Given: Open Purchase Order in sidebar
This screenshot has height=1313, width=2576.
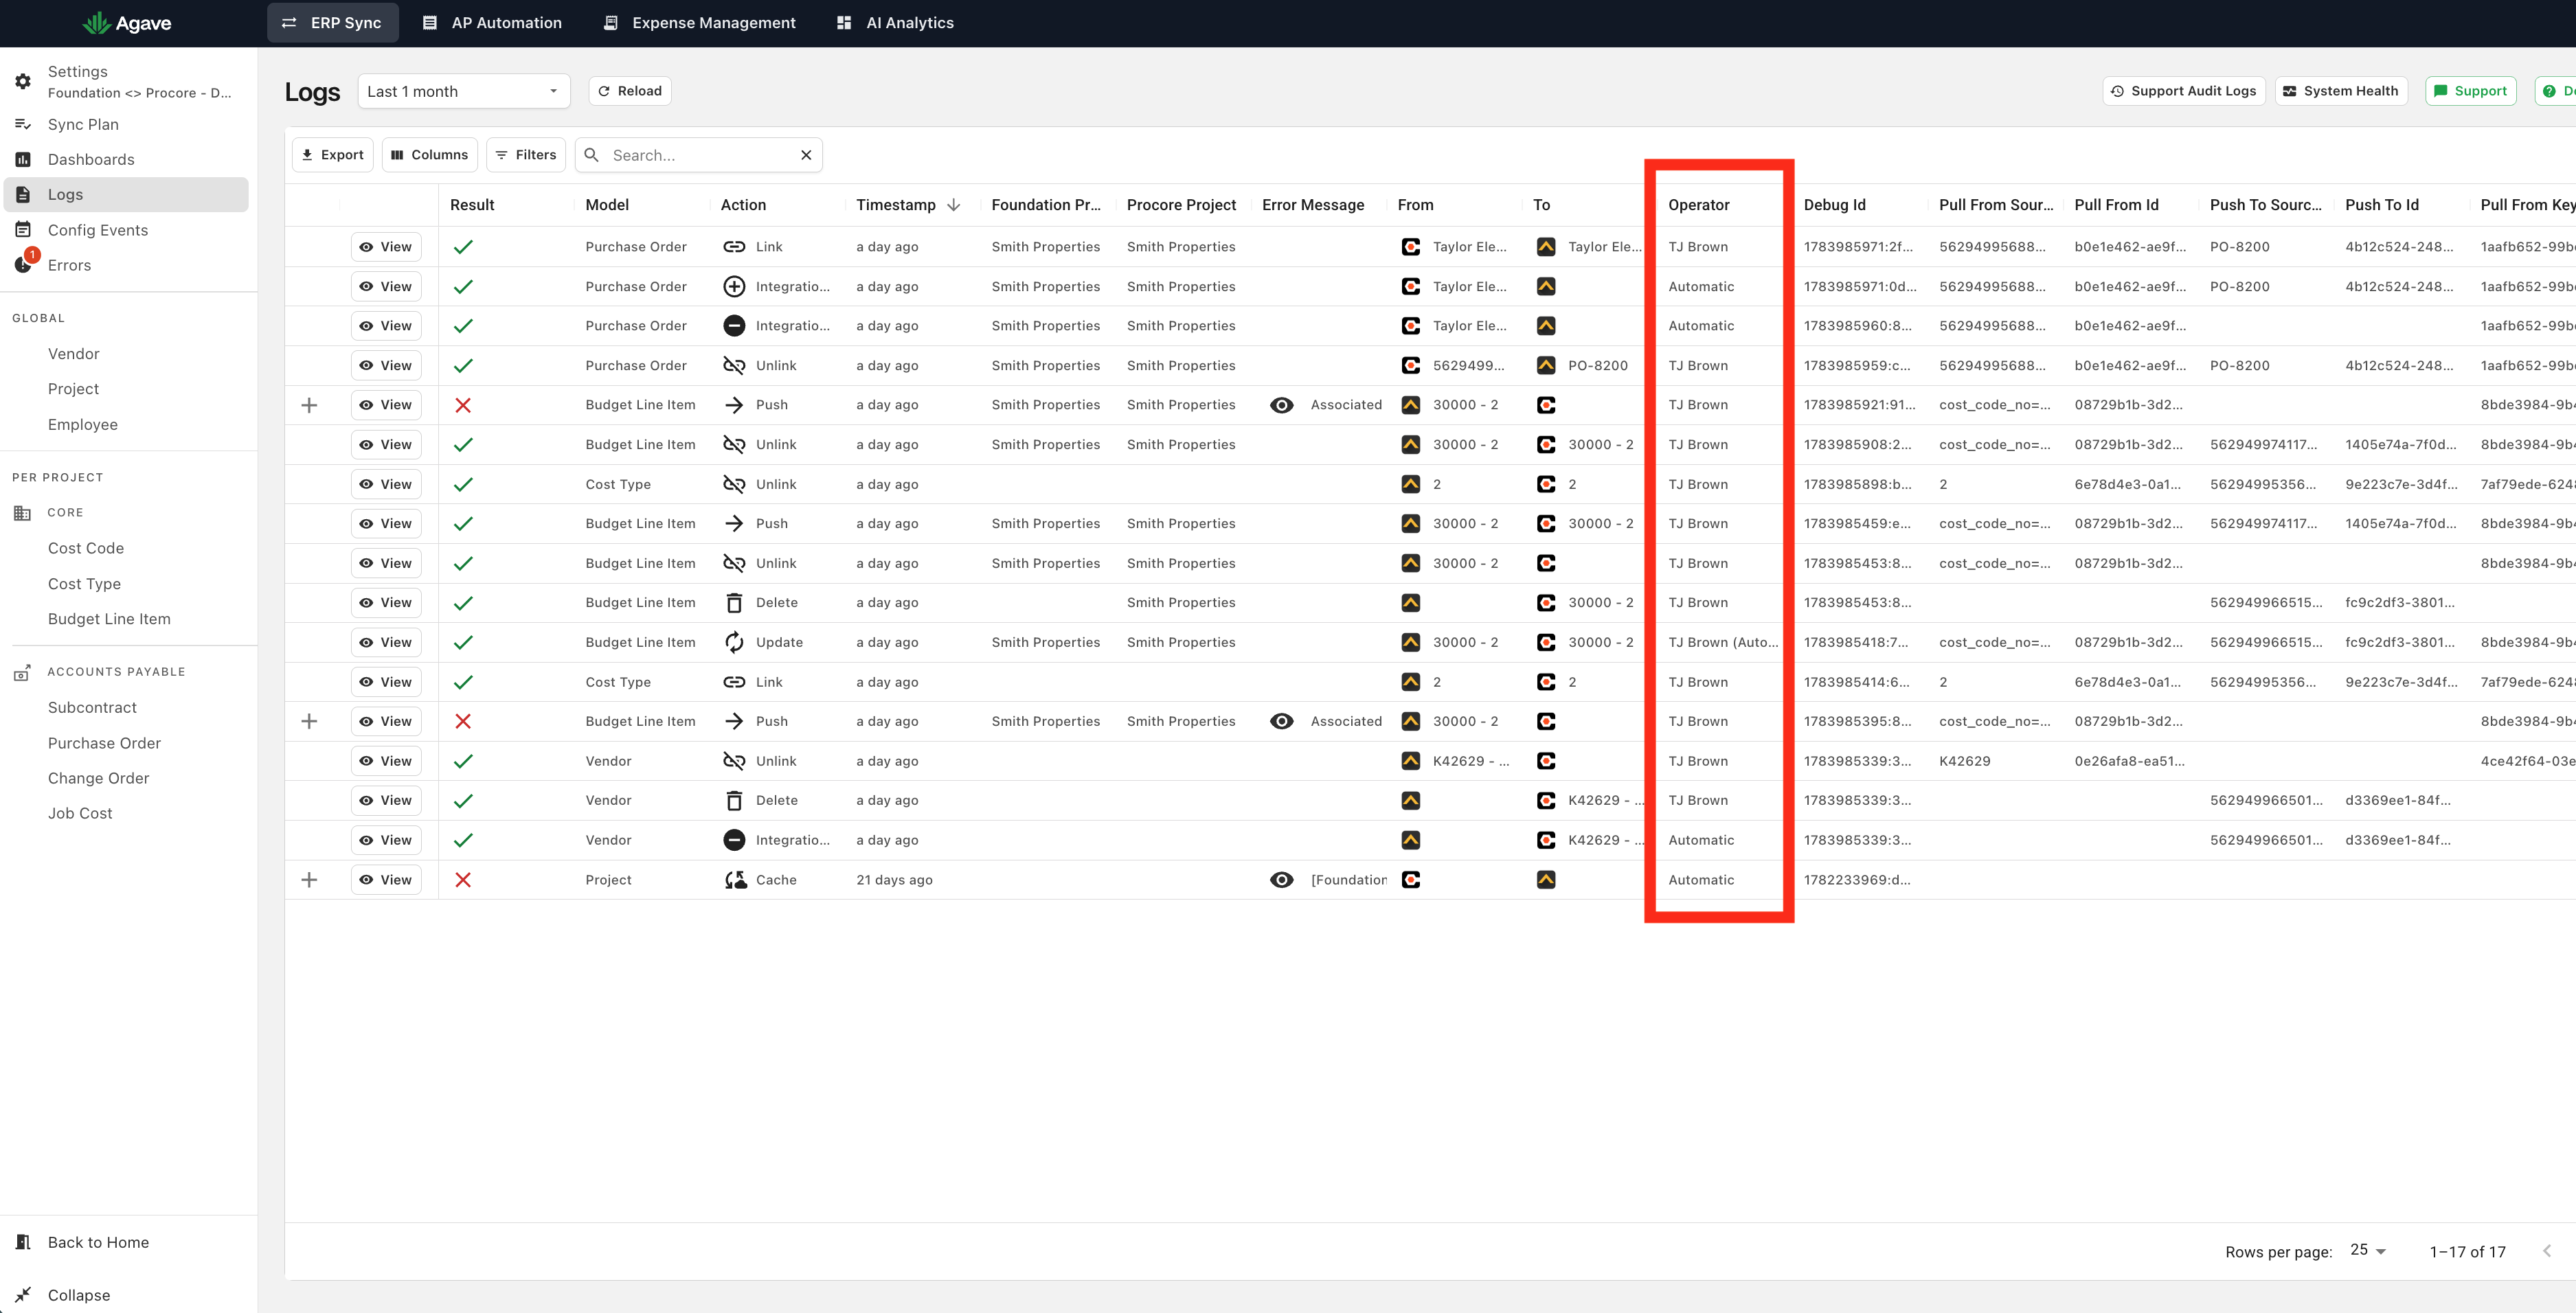Looking at the screenshot, I should click(104, 743).
